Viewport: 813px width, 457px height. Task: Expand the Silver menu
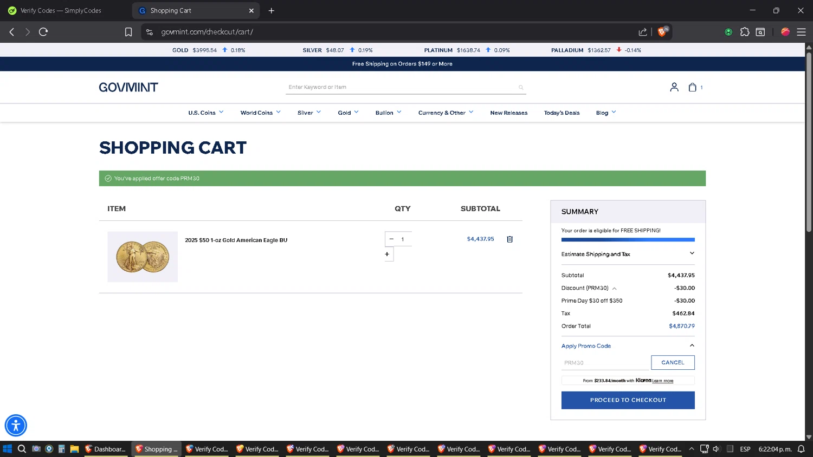309,113
